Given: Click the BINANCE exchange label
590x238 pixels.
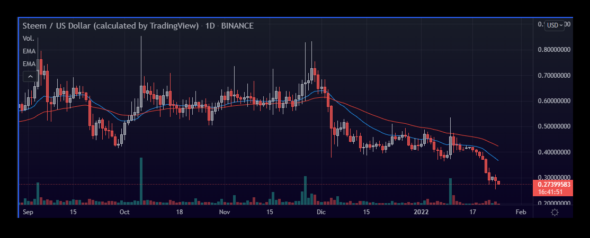Looking at the screenshot, I should click(x=237, y=26).
